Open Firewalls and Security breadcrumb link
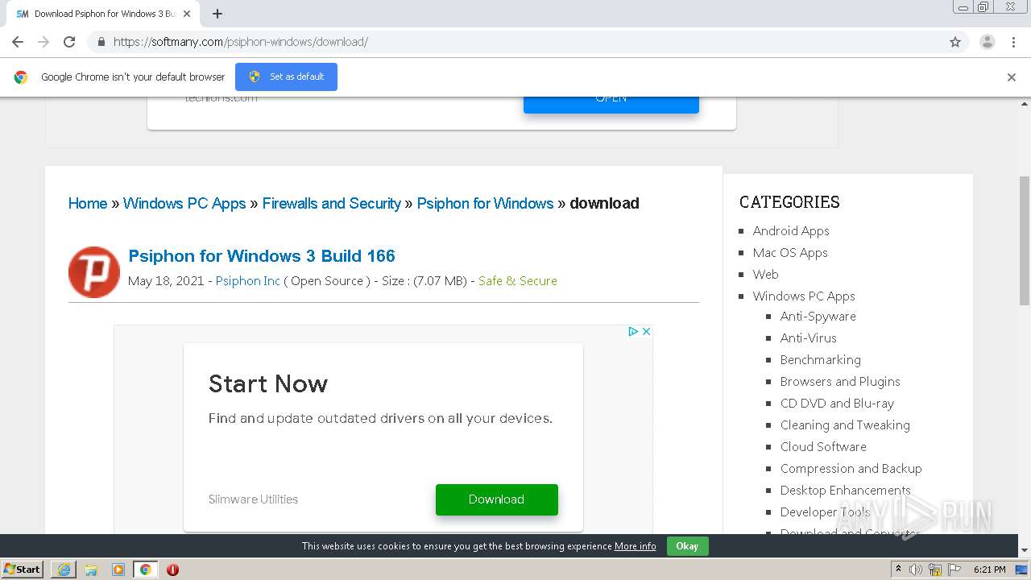1031x580 pixels. (332, 204)
